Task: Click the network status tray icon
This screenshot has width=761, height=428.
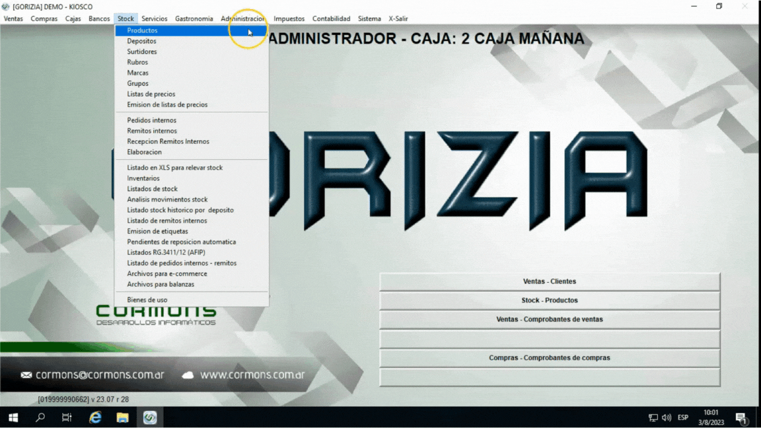Action: pos(653,417)
